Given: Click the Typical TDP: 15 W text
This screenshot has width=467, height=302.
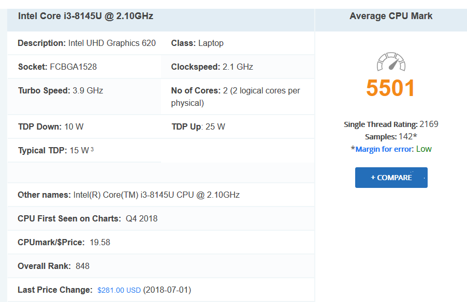Looking at the screenshot, I should 54,151.
